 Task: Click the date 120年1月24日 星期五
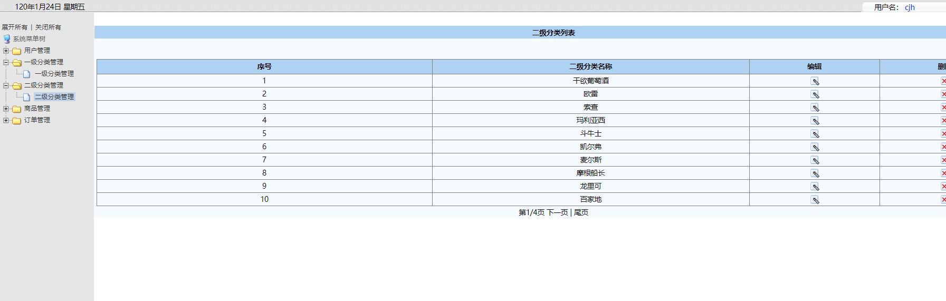coord(50,7)
